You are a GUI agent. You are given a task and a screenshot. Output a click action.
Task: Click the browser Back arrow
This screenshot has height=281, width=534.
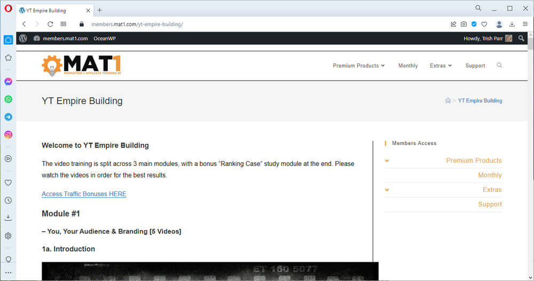[x=24, y=24]
